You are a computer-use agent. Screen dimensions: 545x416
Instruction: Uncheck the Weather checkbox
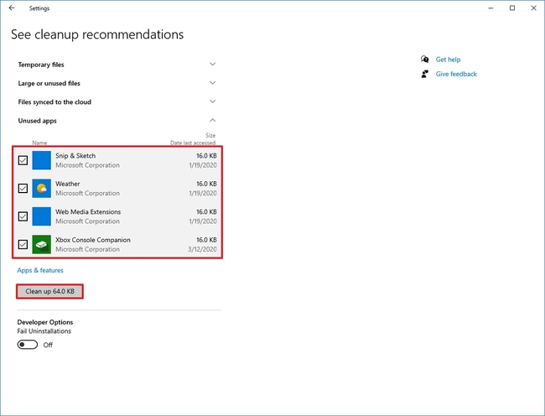point(23,189)
